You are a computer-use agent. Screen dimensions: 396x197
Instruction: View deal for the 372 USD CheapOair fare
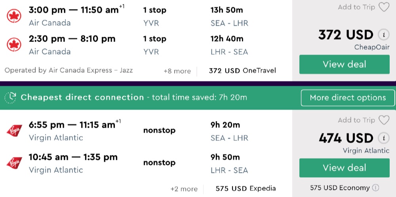pyautogui.click(x=344, y=64)
